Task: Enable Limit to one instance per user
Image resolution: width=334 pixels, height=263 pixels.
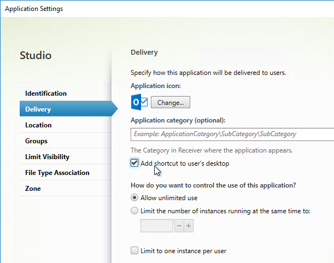Action: 134,251
